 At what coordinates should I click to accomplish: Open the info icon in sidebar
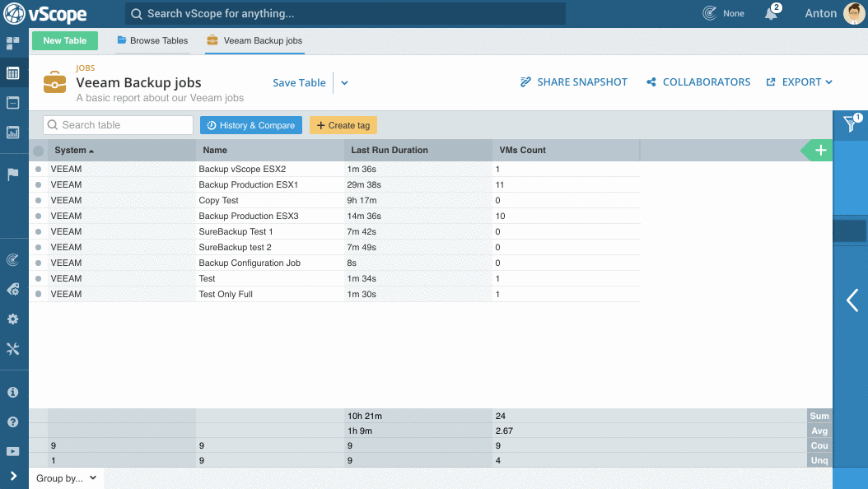(12, 392)
